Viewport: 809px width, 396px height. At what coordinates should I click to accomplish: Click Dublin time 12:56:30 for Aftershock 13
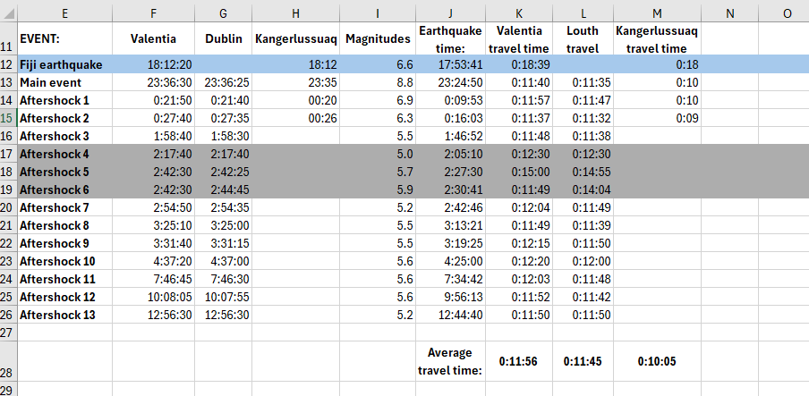tap(223, 315)
